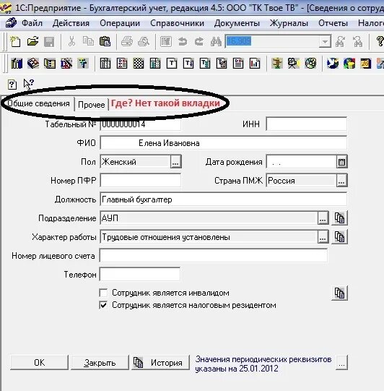Click the Номер ПФР field
The height and width of the screenshot is (391, 384).
(x=141, y=181)
